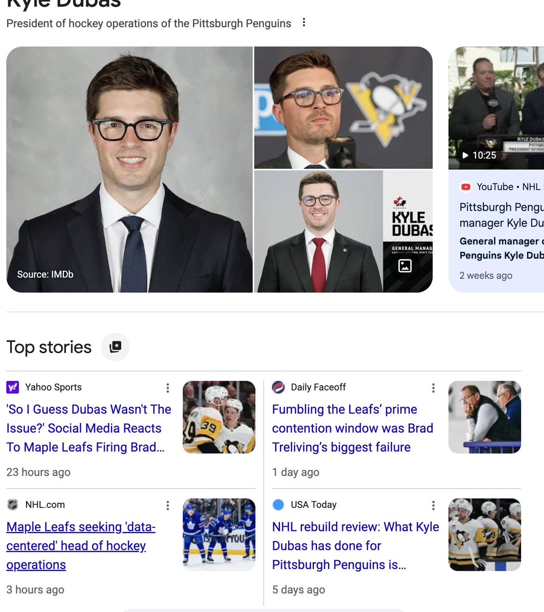Click the Source: IMDb label on portrait

pos(45,275)
